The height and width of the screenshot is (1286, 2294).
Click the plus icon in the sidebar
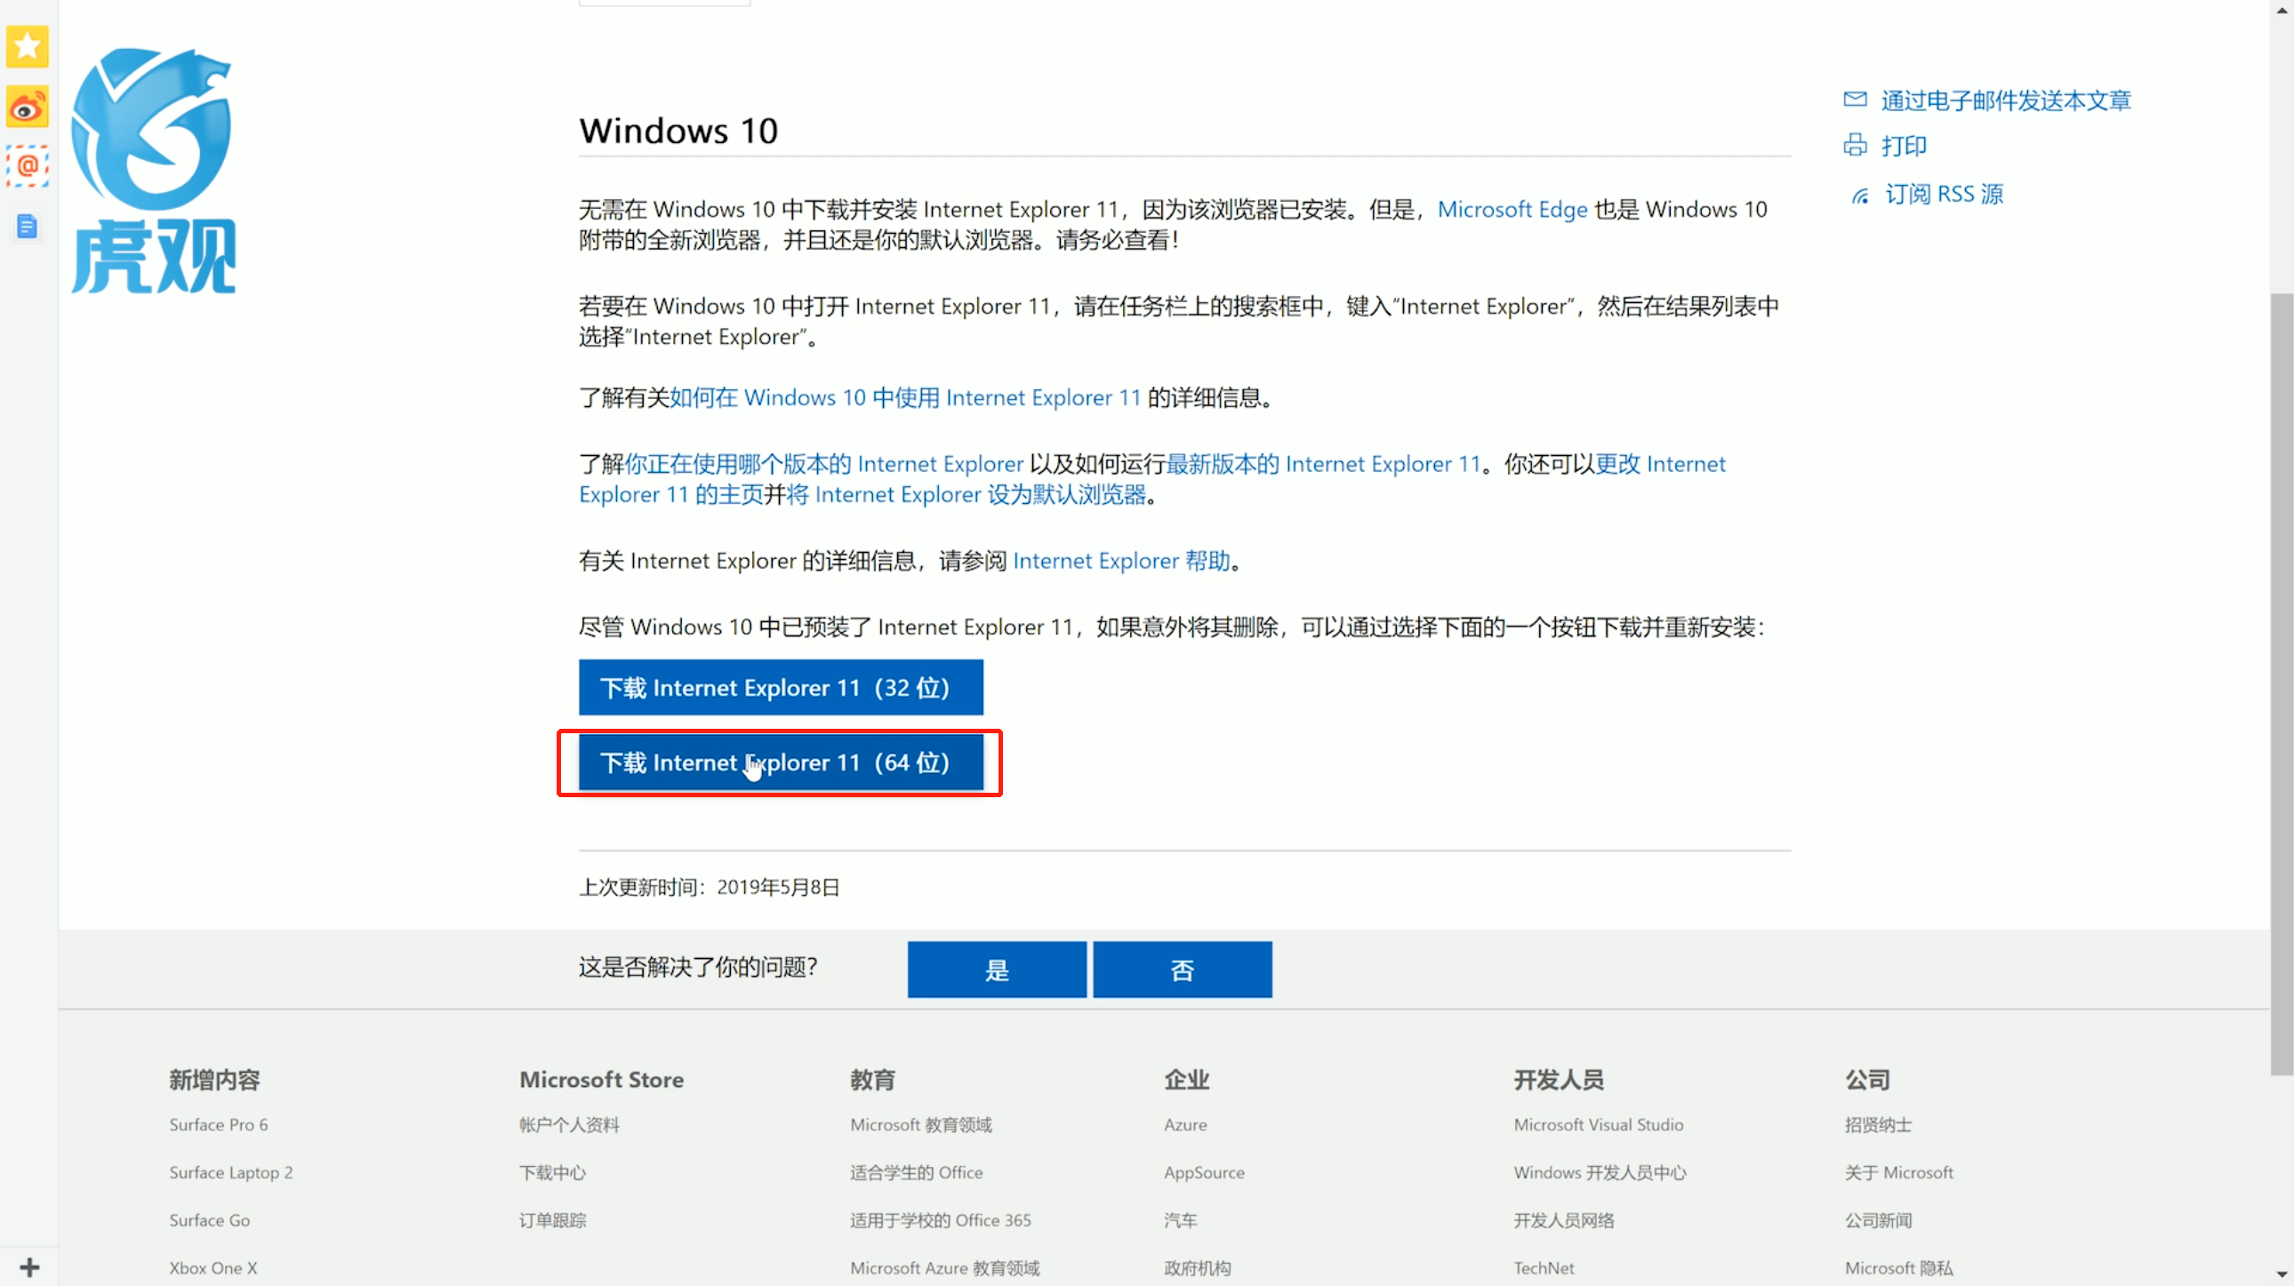(x=29, y=1266)
